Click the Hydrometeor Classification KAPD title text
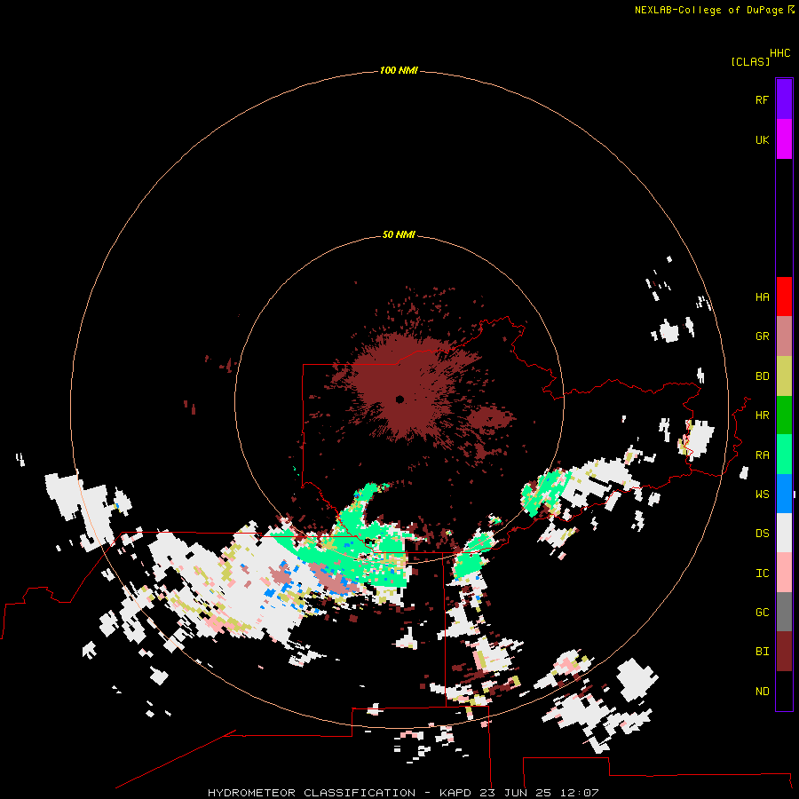Viewport: 799px width, 799px height. (x=403, y=793)
